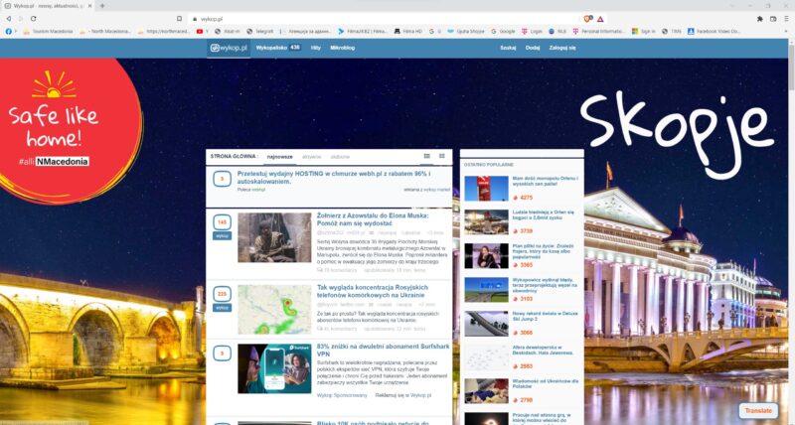795x425 pixels.
Task: Open the Facebook bookmark icon
Action: click(9, 31)
